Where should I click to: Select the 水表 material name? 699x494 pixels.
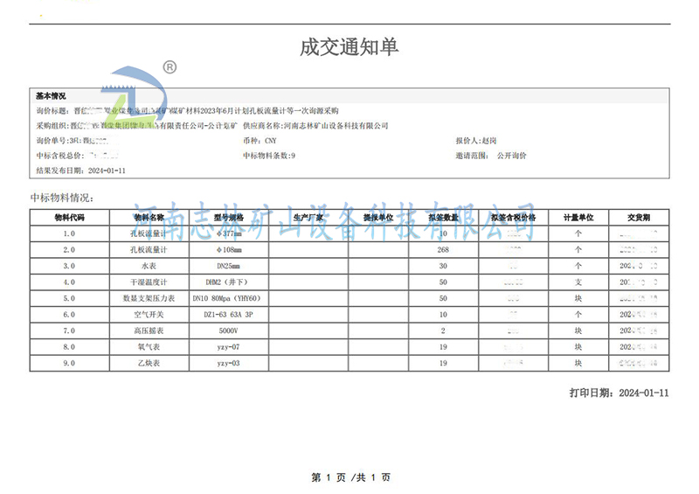tap(149, 266)
